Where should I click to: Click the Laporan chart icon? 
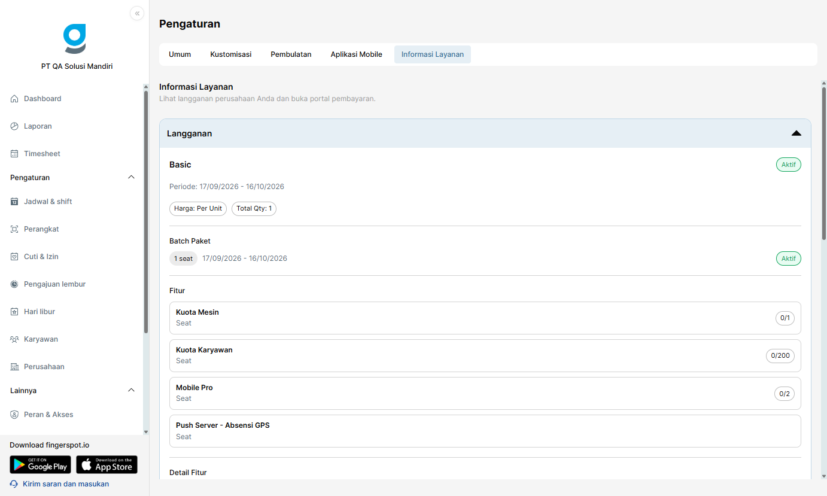point(14,126)
